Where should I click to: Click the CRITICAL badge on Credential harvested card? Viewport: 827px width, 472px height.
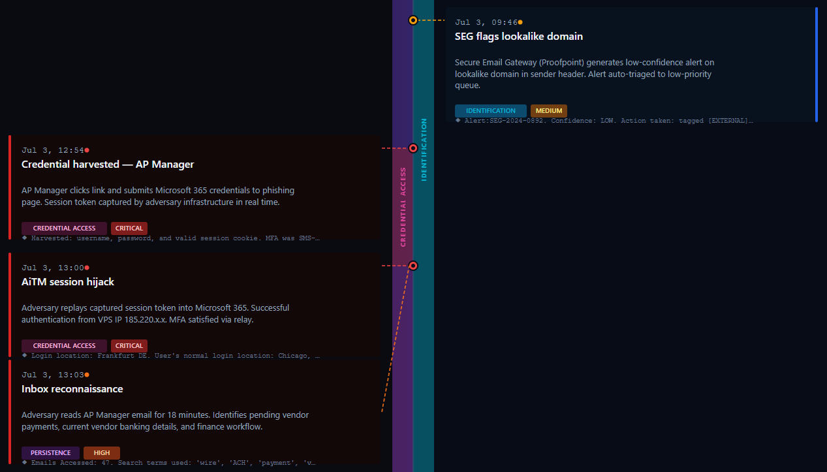tap(129, 228)
